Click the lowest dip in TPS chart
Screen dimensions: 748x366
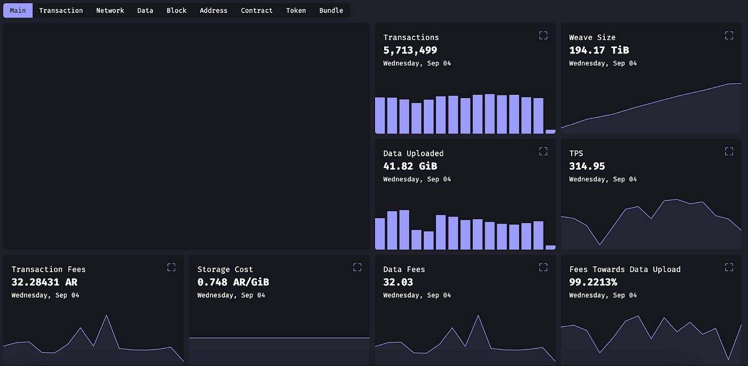pyautogui.click(x=599, y=244)
